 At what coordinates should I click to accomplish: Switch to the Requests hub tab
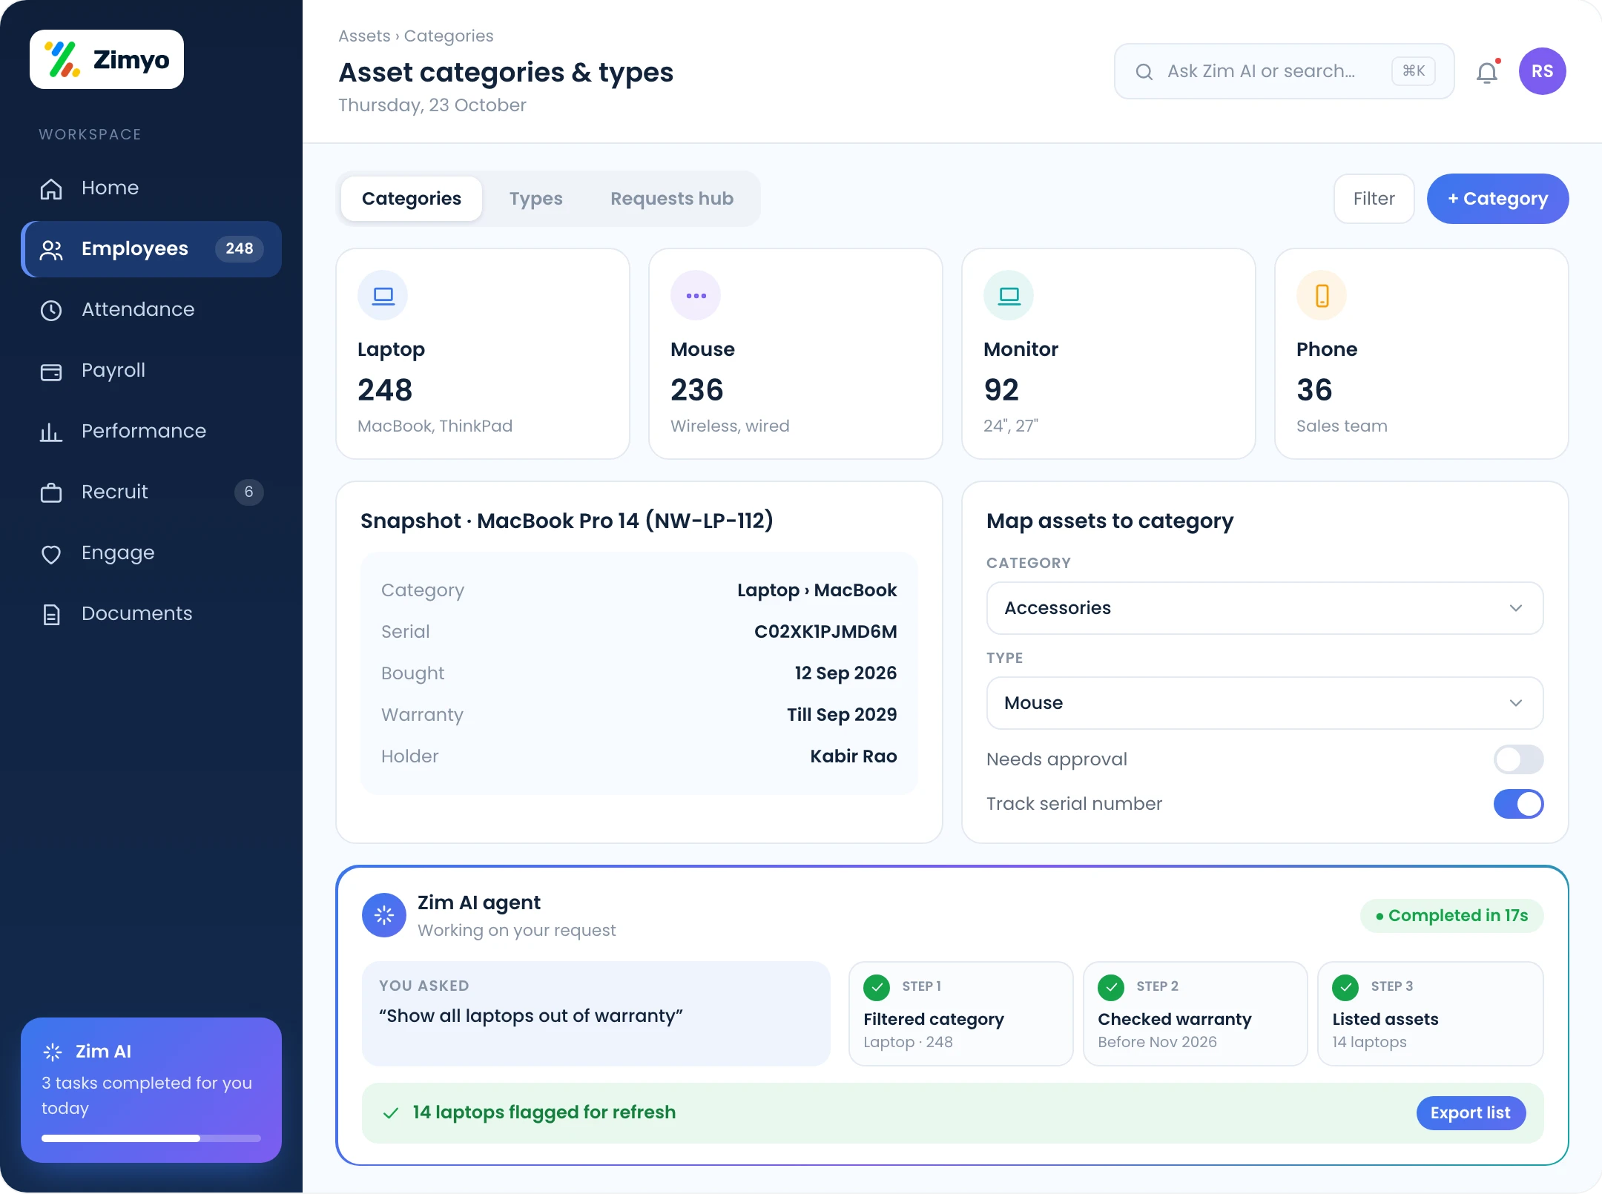point(672,199)
